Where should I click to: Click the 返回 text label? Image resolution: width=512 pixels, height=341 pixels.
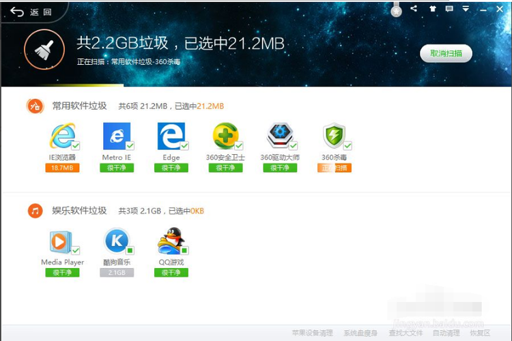click(x=41, y=12)
